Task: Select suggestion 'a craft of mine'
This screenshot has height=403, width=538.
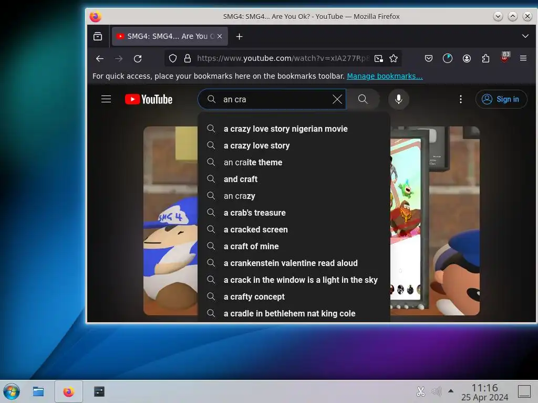Action: 294,247
